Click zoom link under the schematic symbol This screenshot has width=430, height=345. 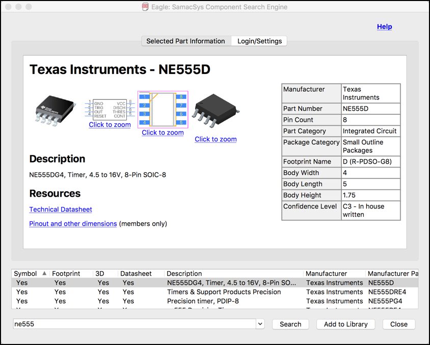tap(110, 125)
